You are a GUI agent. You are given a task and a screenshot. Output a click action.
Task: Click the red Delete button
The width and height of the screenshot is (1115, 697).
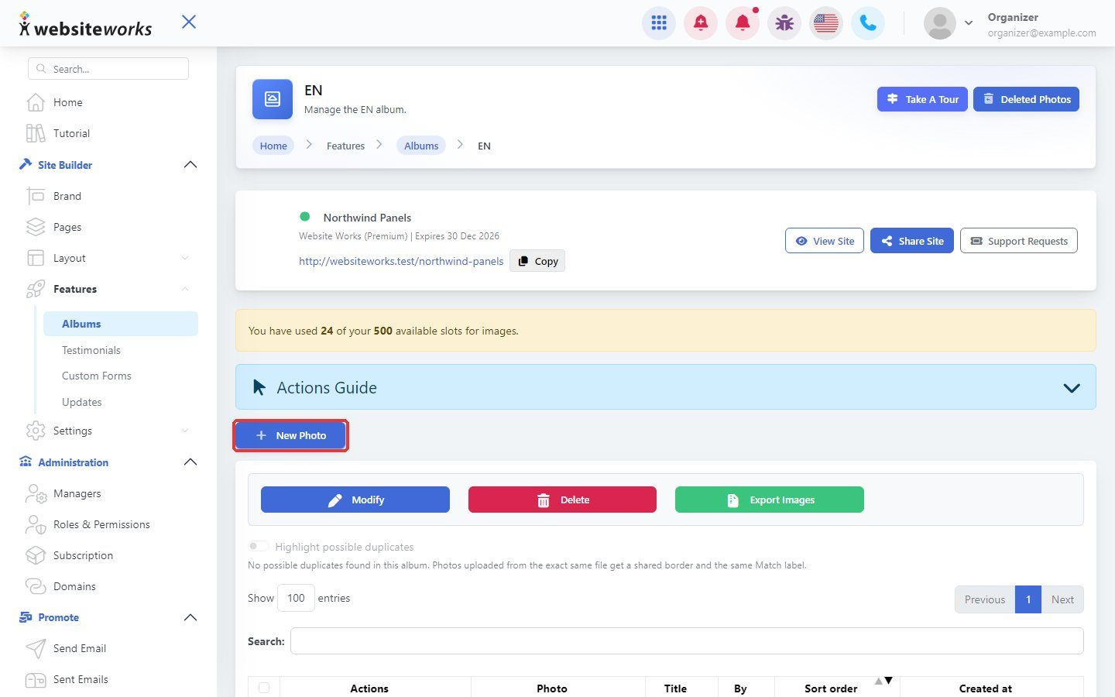click(562, 500)
